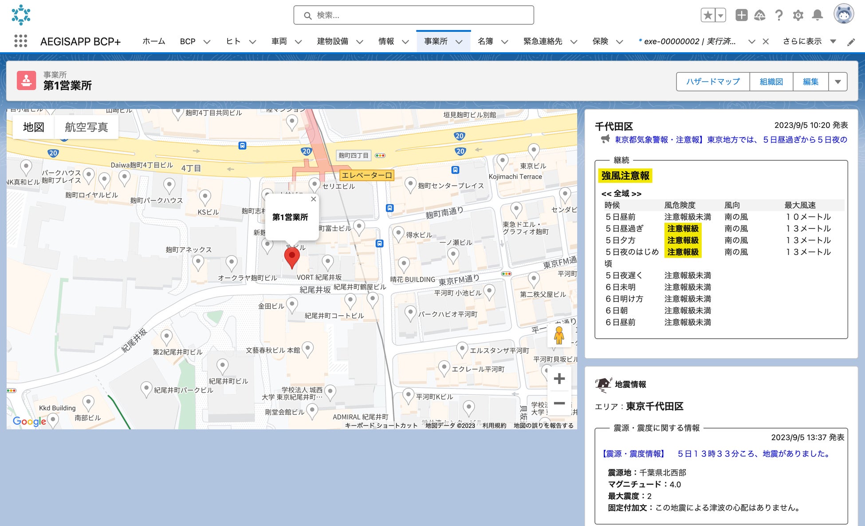Close the 第1営業所 map info popup
The height and width of the screenshot is (526, 865).
314,199
